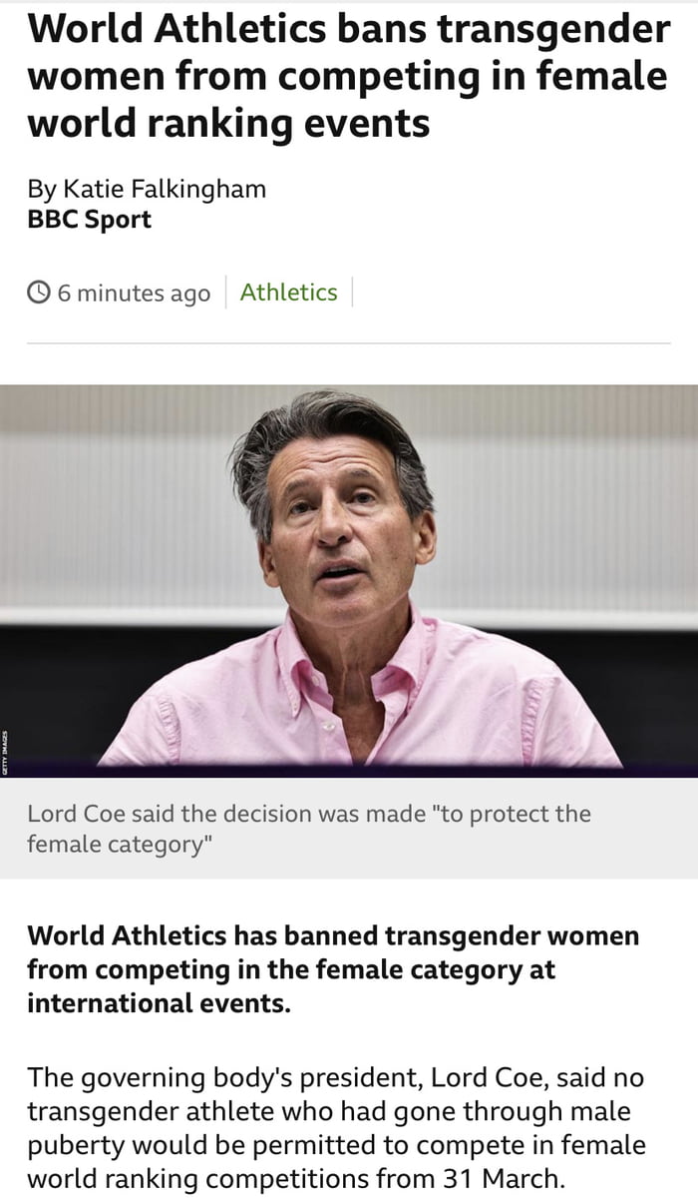Image resolution: width=698 pixels, height=1198 pixels.
Task: Click the horizontal divider below the timestamp row
Action: 348,343
